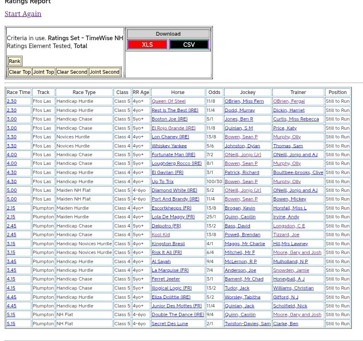The image size is (363, 341).
Task: Click the Clear Second button
Action: pyautogui.click(x=72, y=72)
